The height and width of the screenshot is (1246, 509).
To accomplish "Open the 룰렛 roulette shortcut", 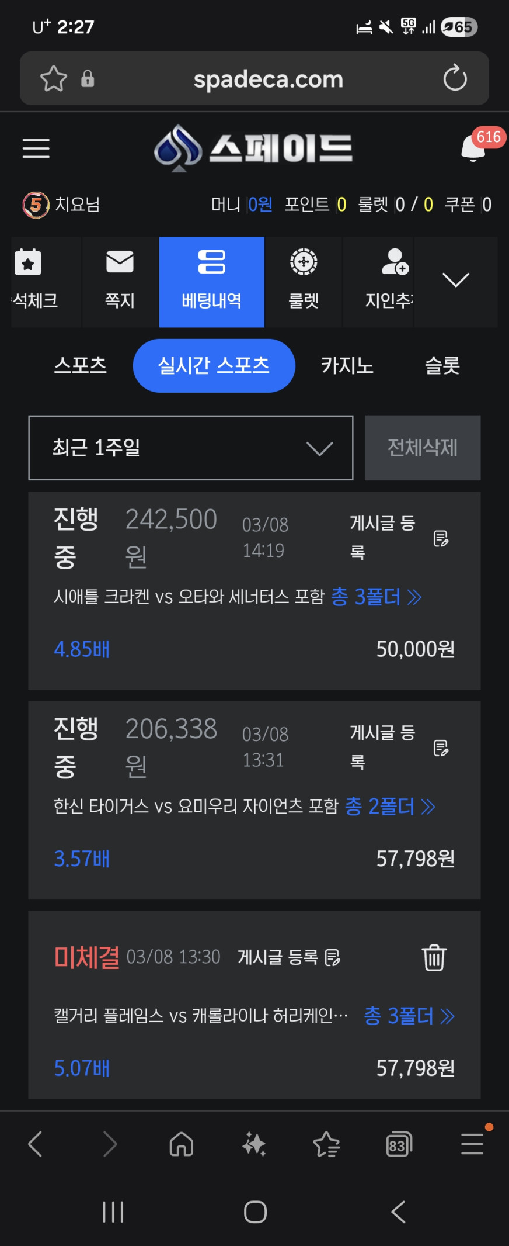I will [x=304, y=282].
